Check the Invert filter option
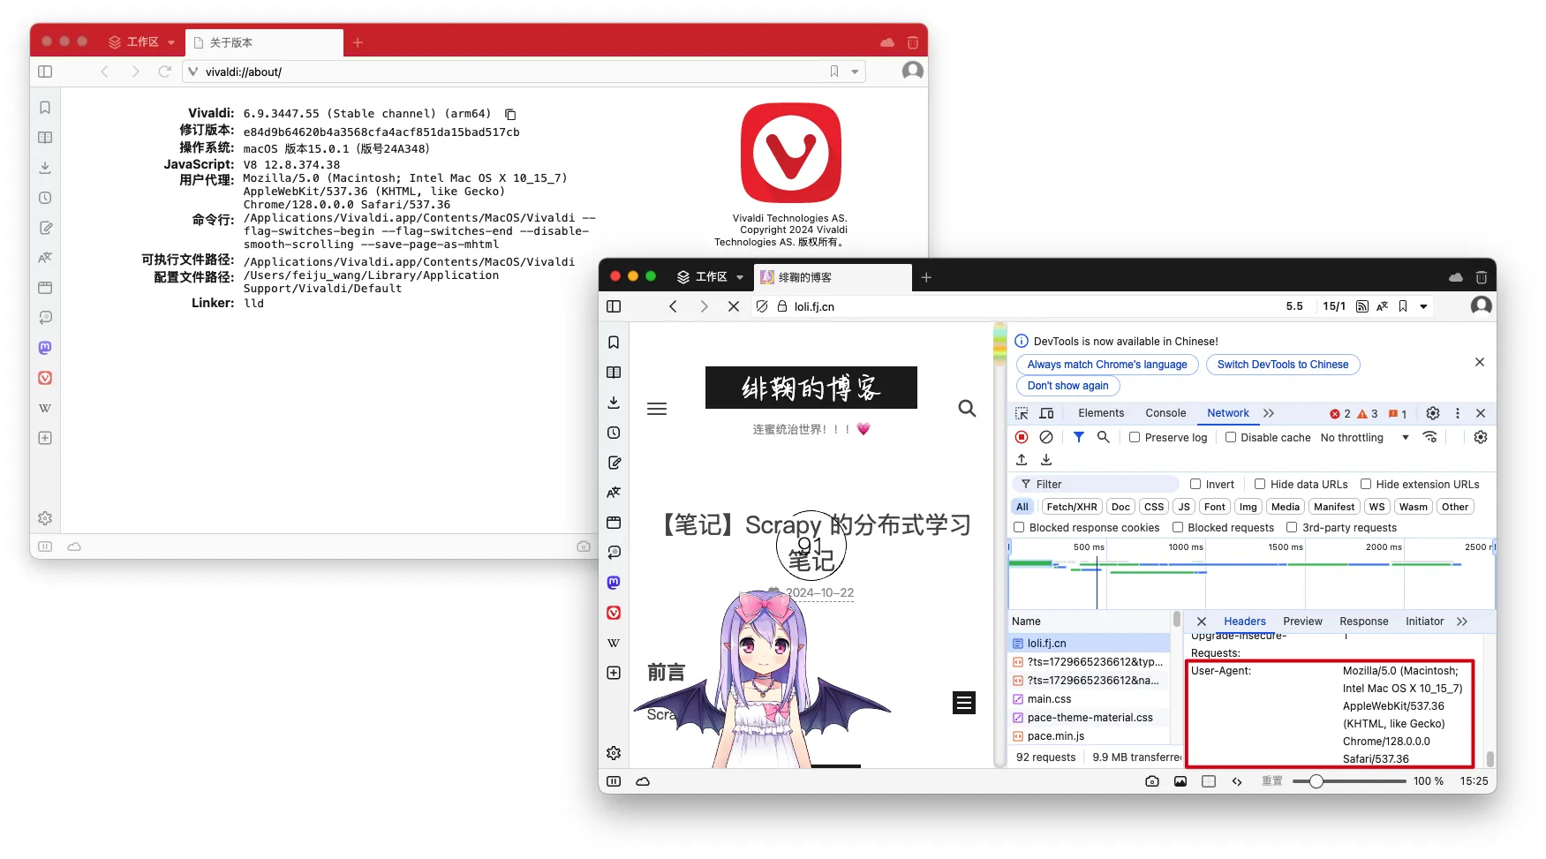Screen dimensions: 1546x859 click(1195, 484)
